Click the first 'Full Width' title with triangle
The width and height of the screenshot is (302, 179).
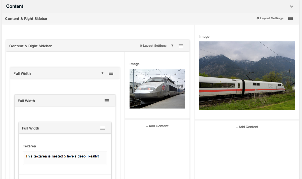[x=22, y=73]
